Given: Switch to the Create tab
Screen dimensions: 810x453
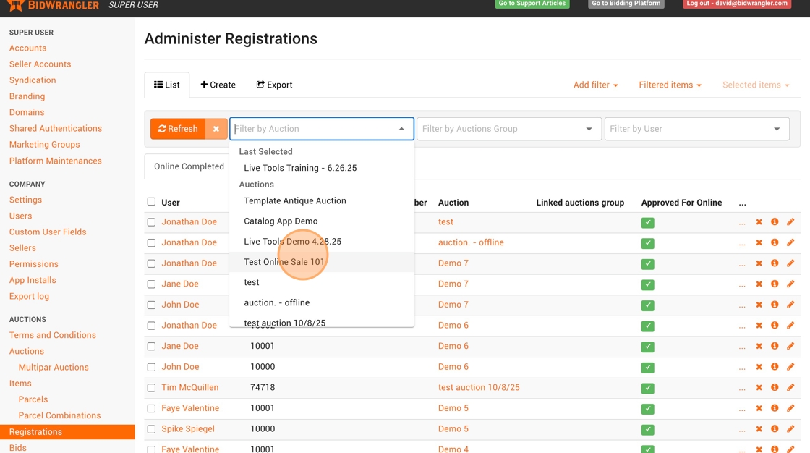Looking at the screenshot, I should coord(218,85).
